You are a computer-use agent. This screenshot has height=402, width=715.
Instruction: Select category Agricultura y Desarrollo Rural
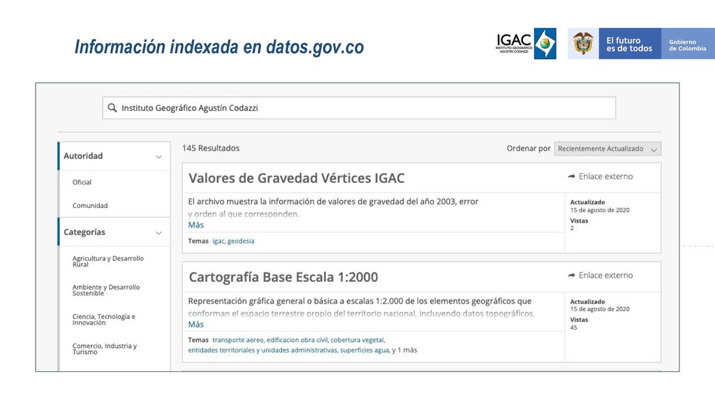[x=108, y=261]
